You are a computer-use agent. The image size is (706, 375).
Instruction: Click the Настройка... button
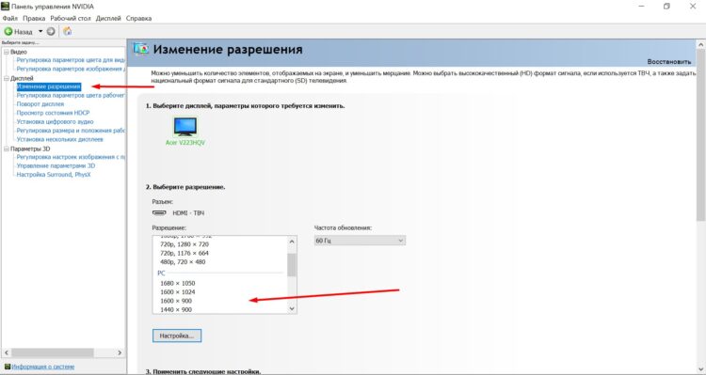pyautogui.click(x=177, y=336)
